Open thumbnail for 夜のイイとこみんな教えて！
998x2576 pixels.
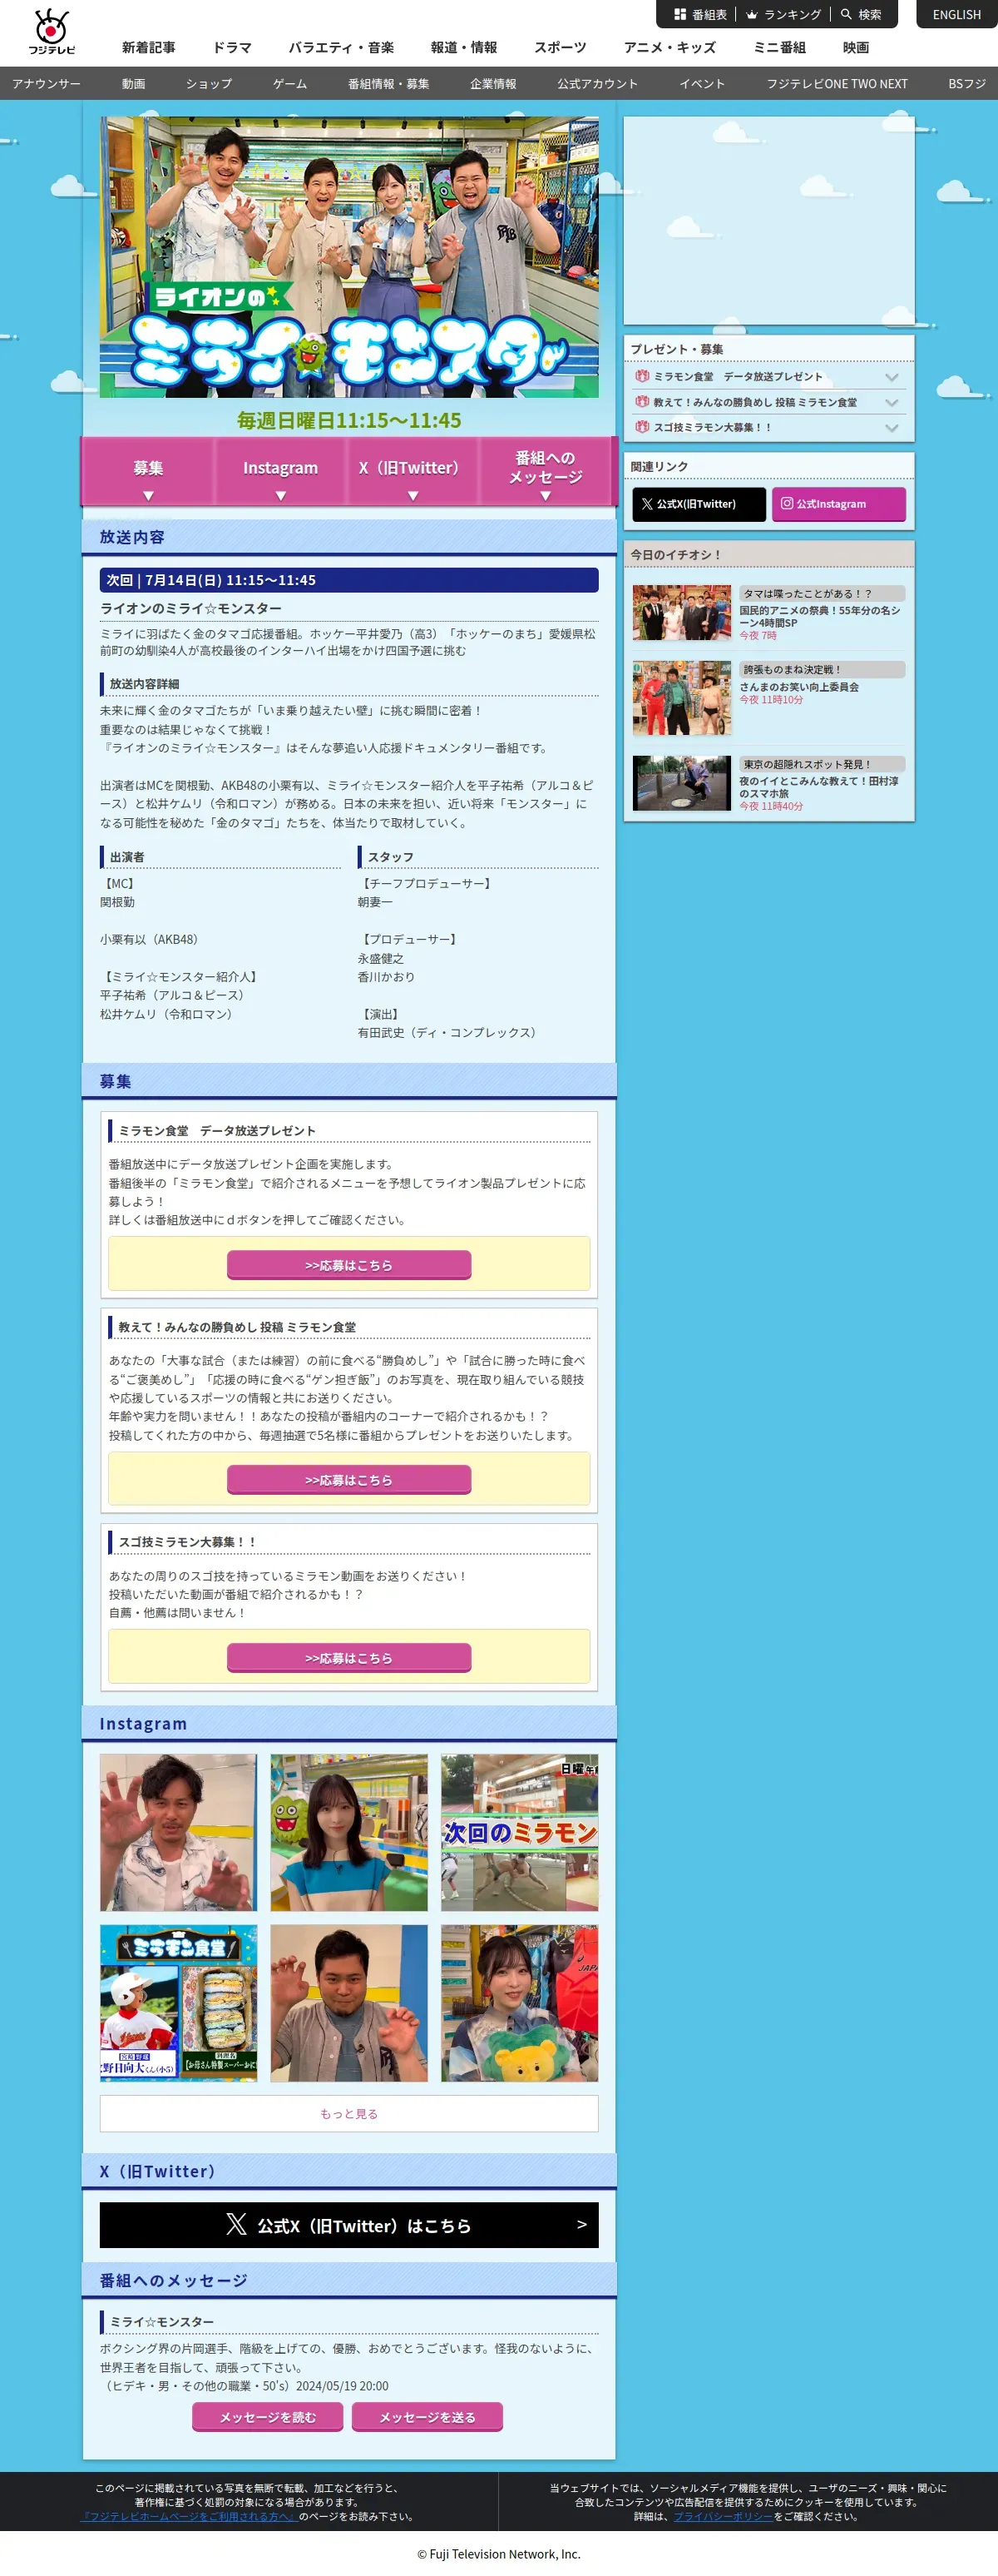pyautogui.click(x=681, y=783)
